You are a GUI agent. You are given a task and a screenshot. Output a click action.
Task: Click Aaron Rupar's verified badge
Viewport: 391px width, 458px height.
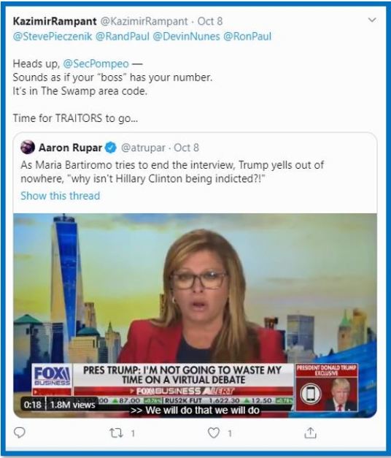tap(111, 148)
